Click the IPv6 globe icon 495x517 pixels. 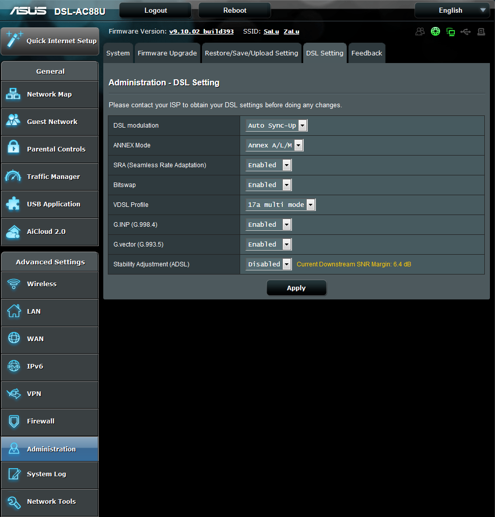point(14,366)
